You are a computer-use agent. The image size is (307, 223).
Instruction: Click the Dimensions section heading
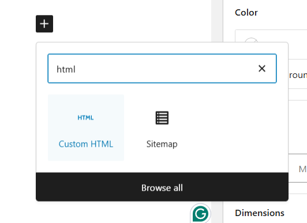click(260, 213)
